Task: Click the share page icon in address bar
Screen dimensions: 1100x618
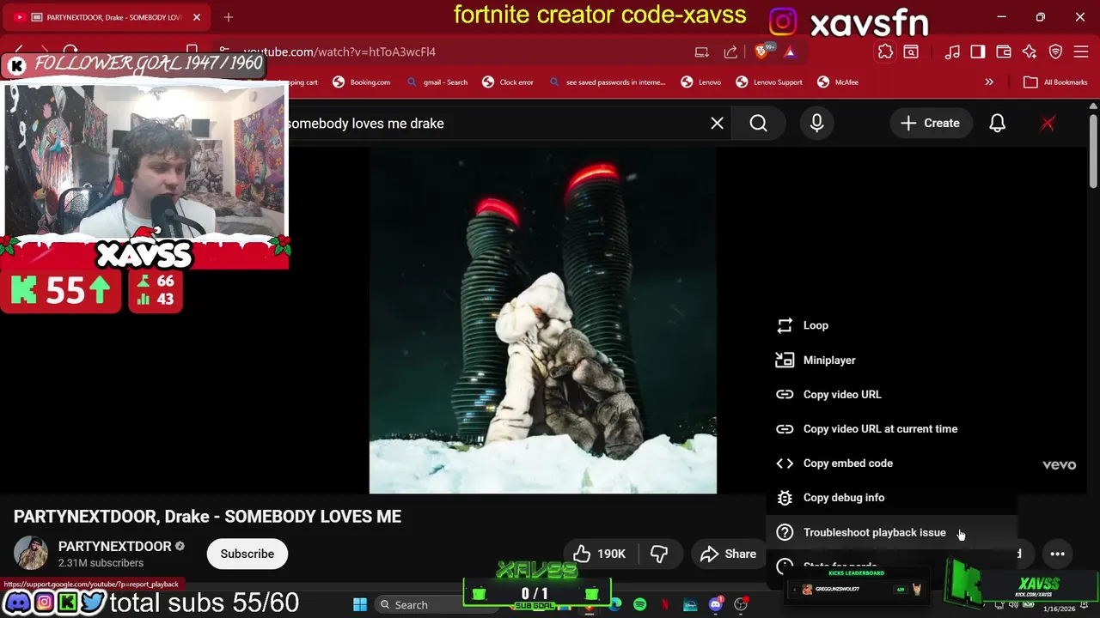Action: [x=730, y=51]
